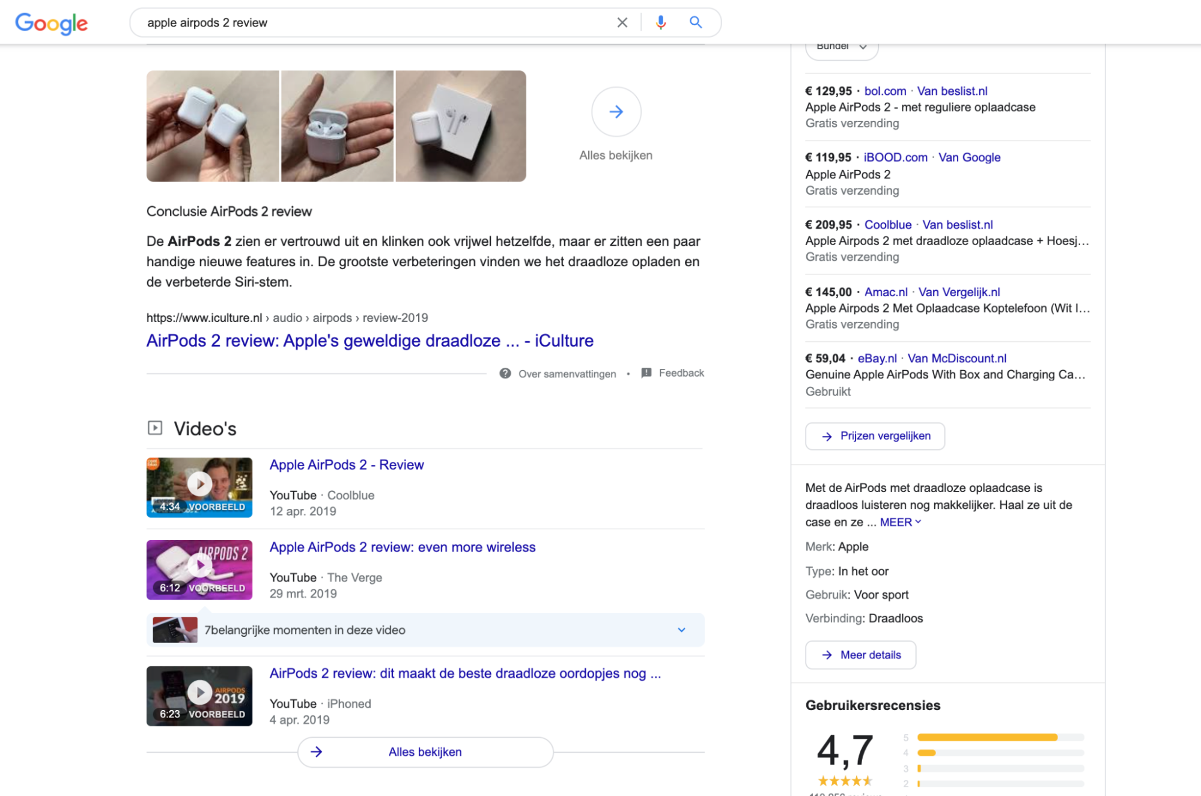Open Amac.nl offer for € 145,00
The height and width of the screenshot is (796, 1201).
point(886,292)
